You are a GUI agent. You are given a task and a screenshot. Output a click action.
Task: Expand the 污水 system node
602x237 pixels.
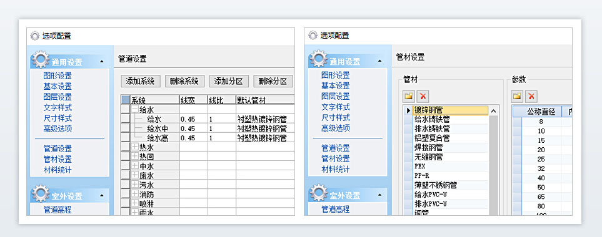pos(135,184)
